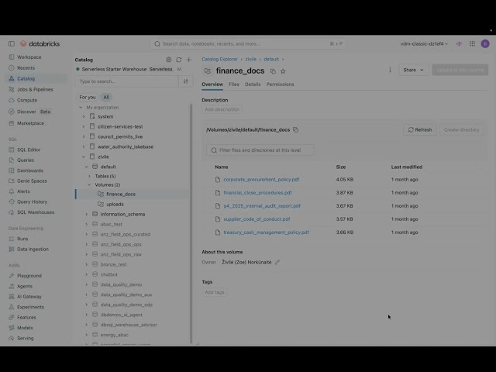Switch to the Files tab
Image resolution: width=496 pixels, height=372 pixels.
click(x=234, y=84)
